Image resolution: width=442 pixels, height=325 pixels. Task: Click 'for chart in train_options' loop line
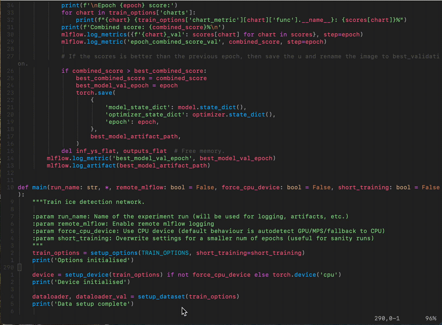(128, 13)
